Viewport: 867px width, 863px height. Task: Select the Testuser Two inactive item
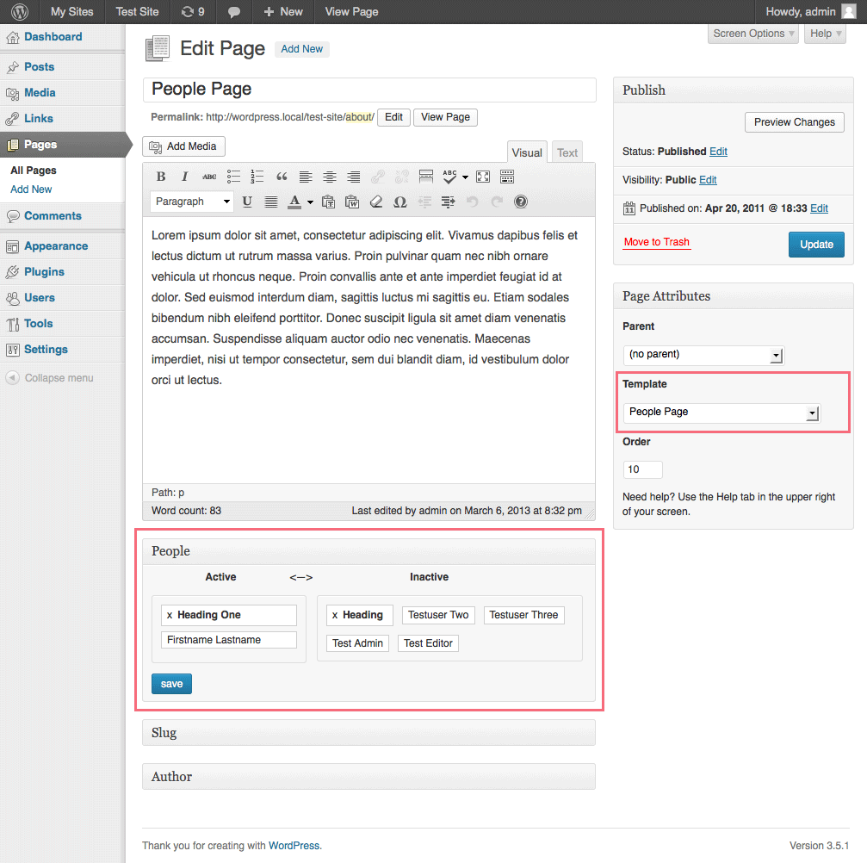point(438,615)
